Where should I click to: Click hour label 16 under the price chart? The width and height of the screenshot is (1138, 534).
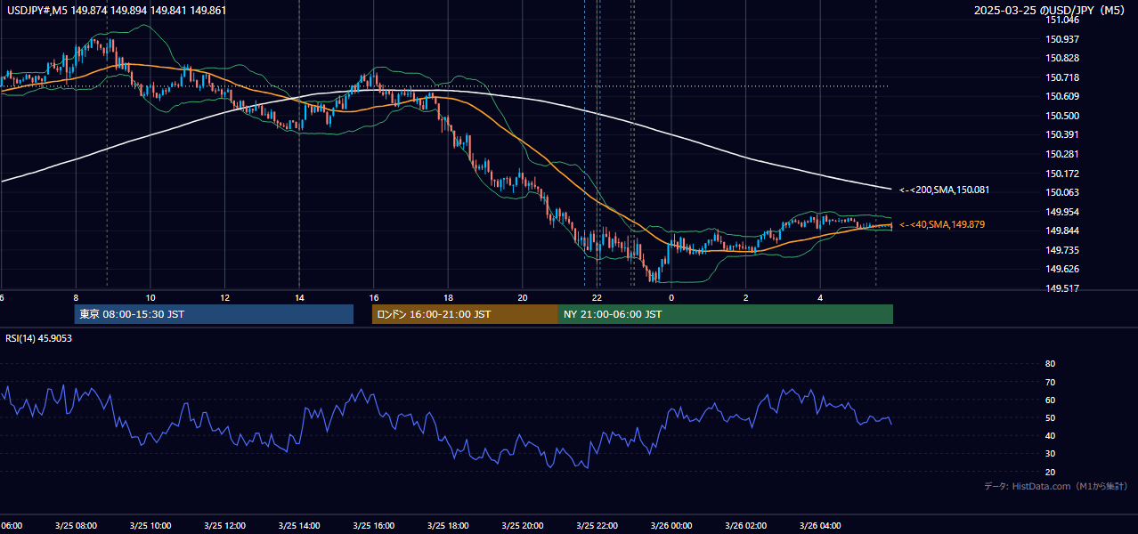point(374,297)
